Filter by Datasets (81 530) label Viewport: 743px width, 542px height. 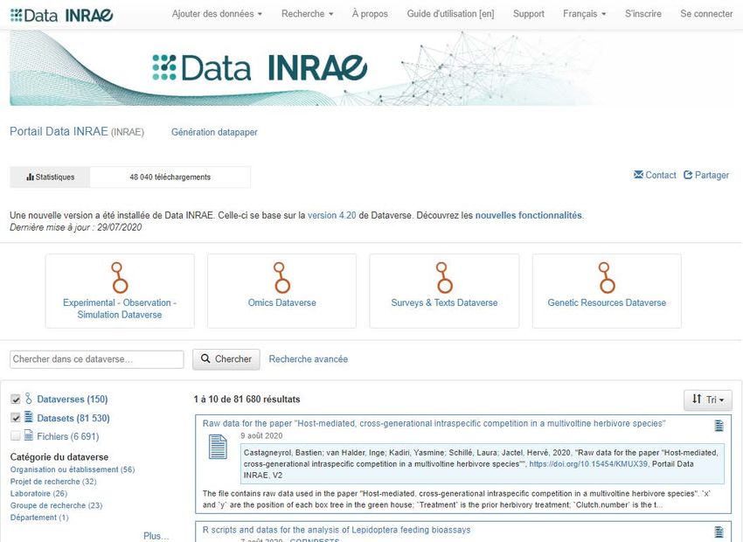pos(73,419)
